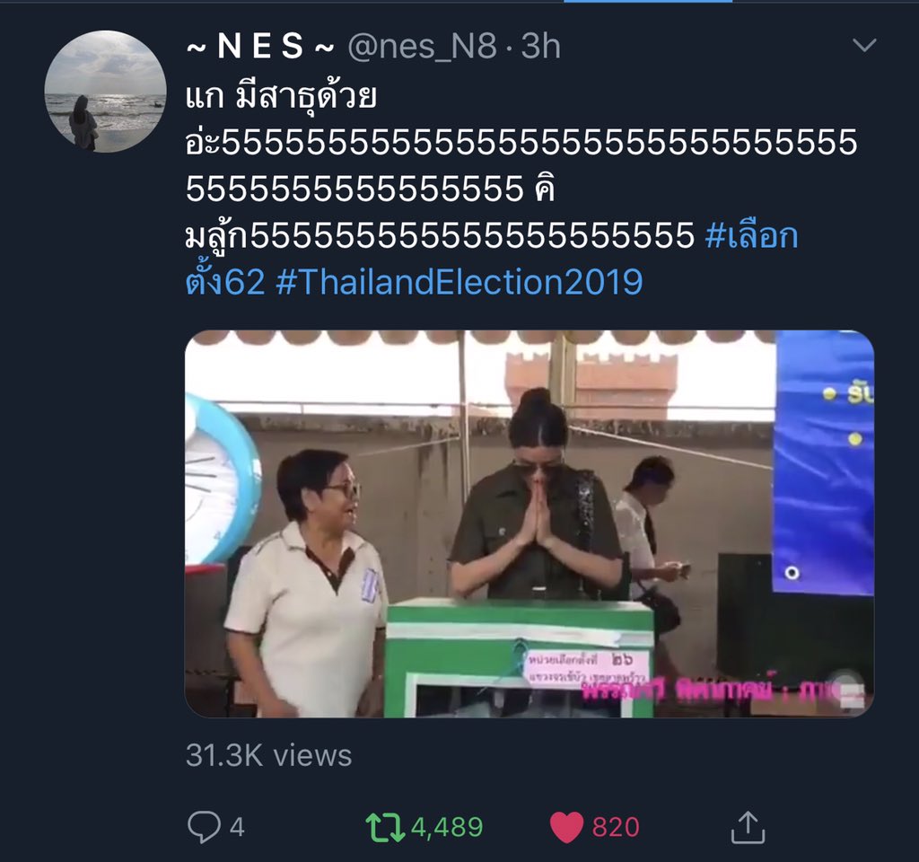Tap the watermark logo in video corner
The height and width of the screenshot is (862, 919).
[x=847, y=690]
